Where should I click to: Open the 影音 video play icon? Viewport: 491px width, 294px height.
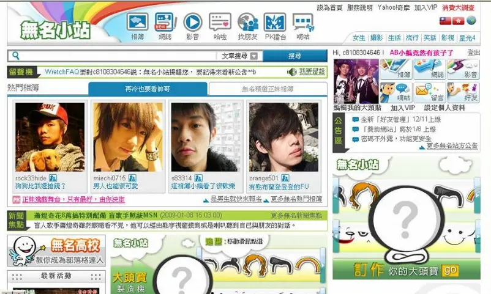click(x=192, y=23)
